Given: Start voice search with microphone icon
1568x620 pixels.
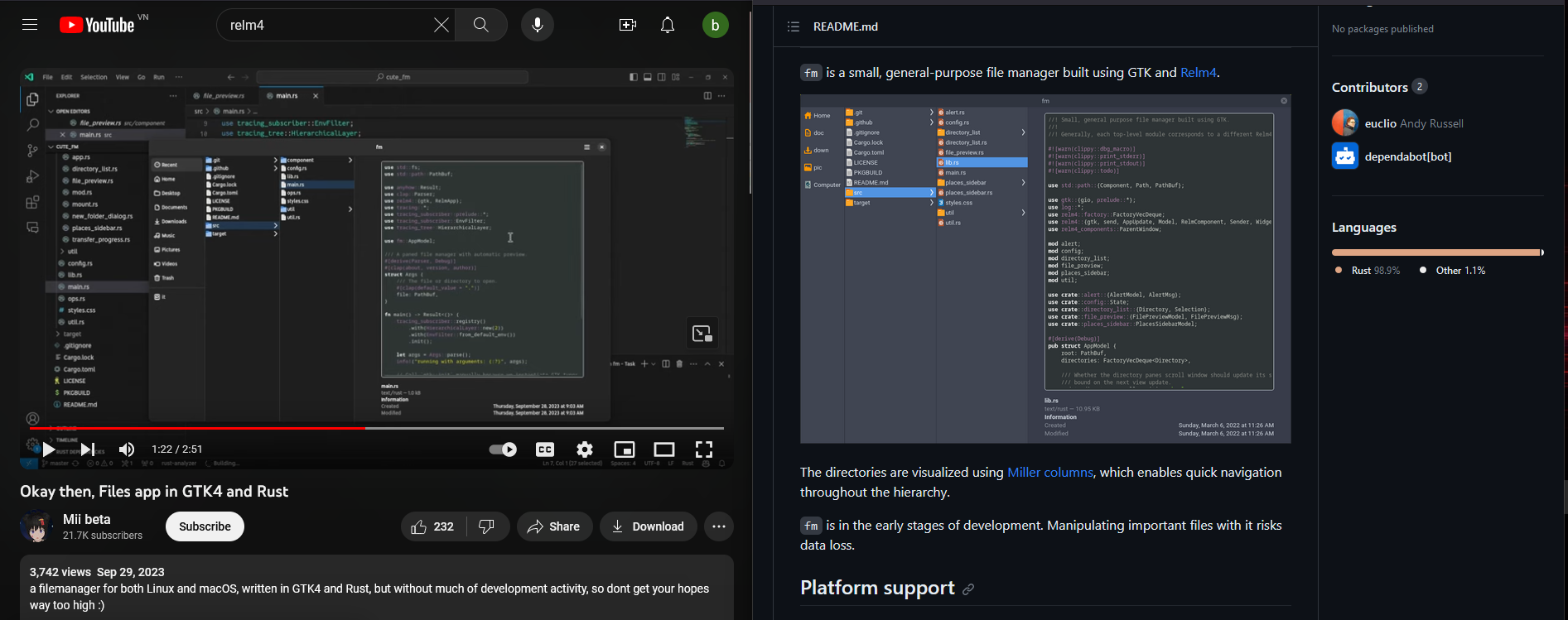Looking at the screenshot, I should pyautogui.click(x=538, y=25).
